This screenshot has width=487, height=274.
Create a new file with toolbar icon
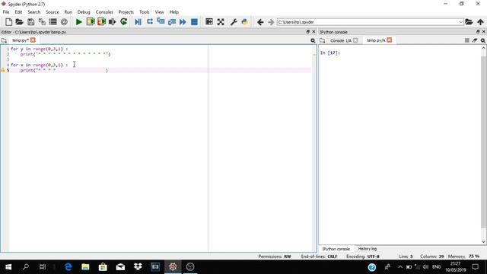click(8, 22)
